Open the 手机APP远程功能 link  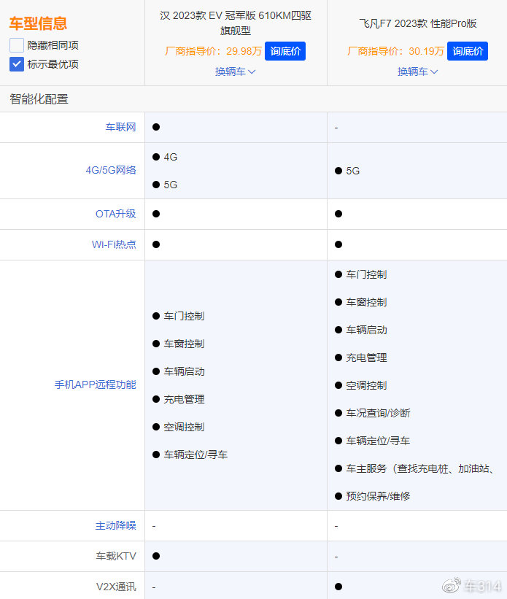click(96, 384)
